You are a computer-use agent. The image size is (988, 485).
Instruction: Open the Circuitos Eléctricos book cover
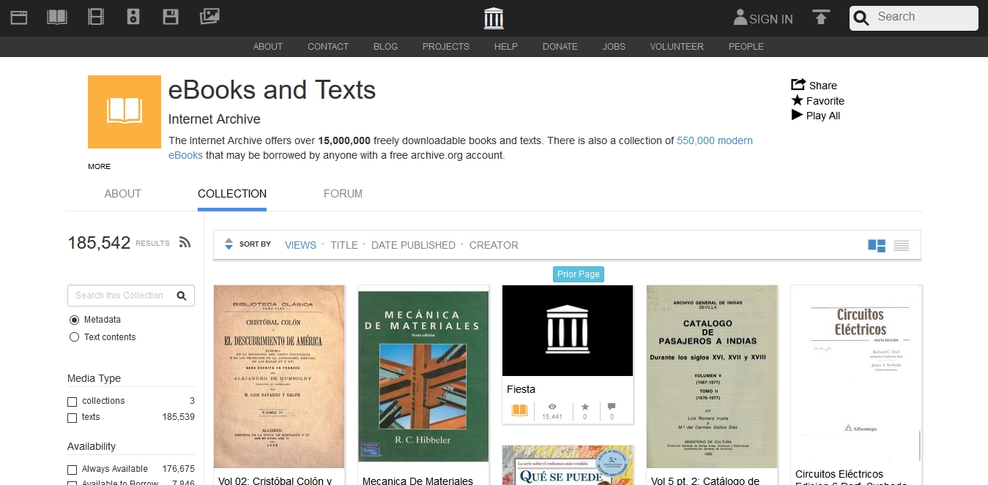coord(856,373)
